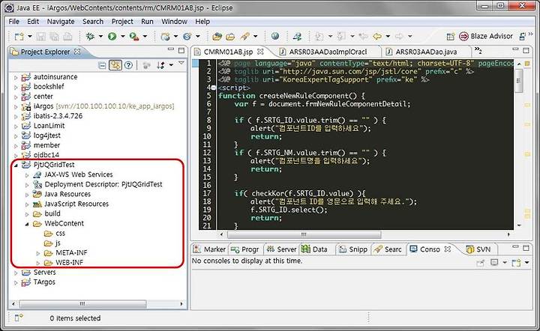Click the Back navigation yellow arrow
Image resolution: width=540 pixels, height=331 pixels.
click(377, 36)
